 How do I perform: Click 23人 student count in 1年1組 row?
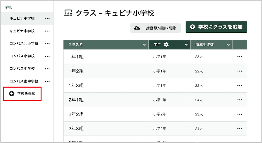click(x=199, y=57)
